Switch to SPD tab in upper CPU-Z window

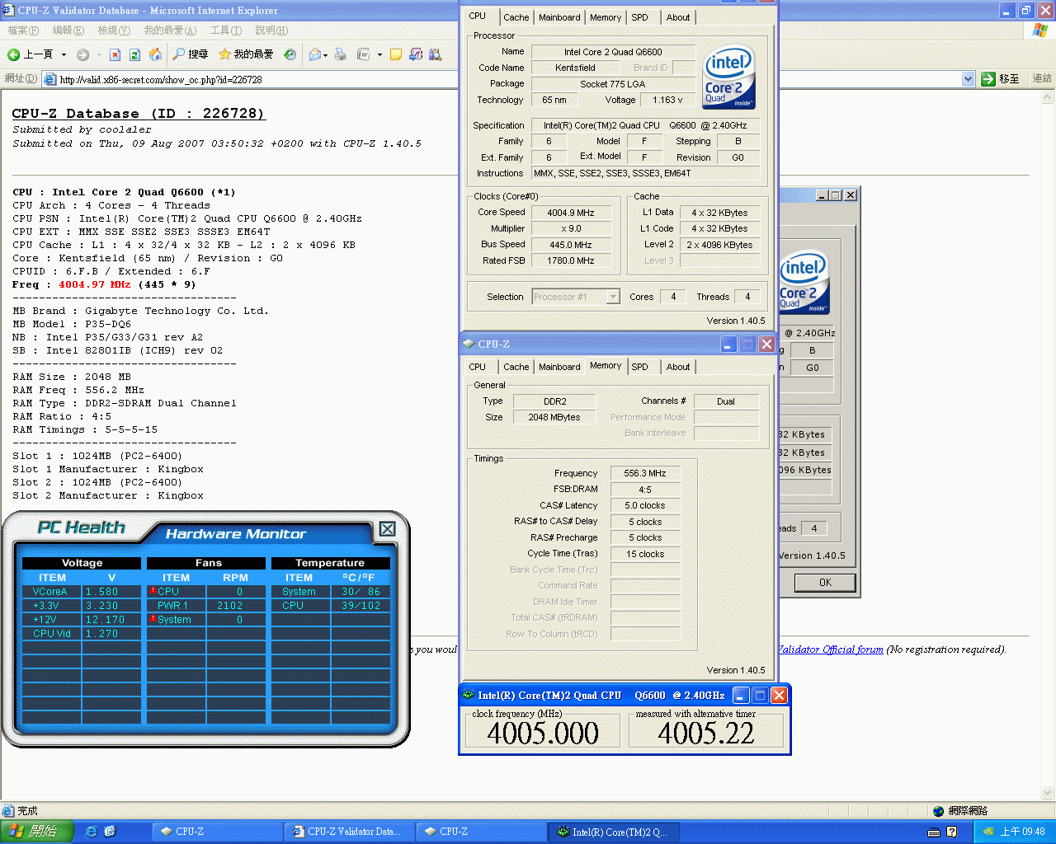(640, 17)
